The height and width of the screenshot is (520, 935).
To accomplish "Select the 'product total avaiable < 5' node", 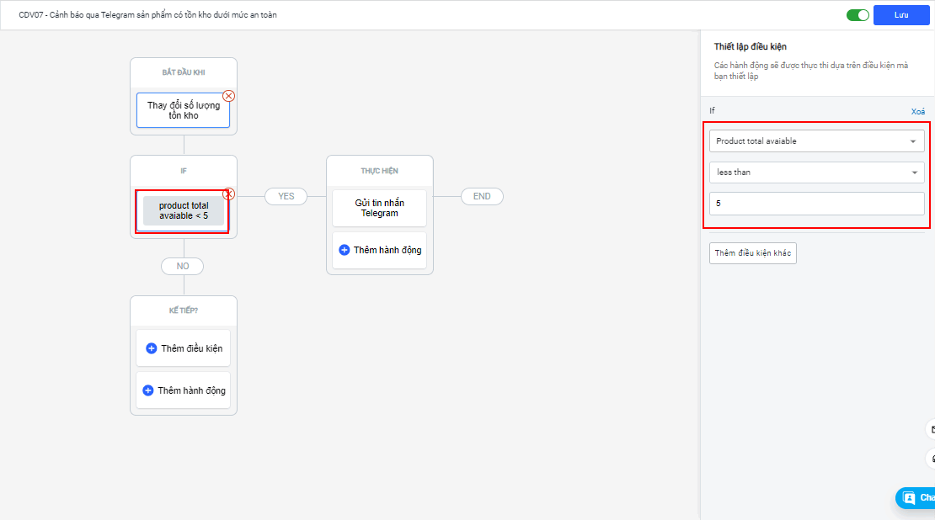I will pyautogui.click(x=183, y=211).
